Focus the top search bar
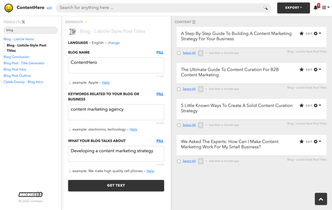The height and width of the screenshot is (210, 332). [163, 8]
